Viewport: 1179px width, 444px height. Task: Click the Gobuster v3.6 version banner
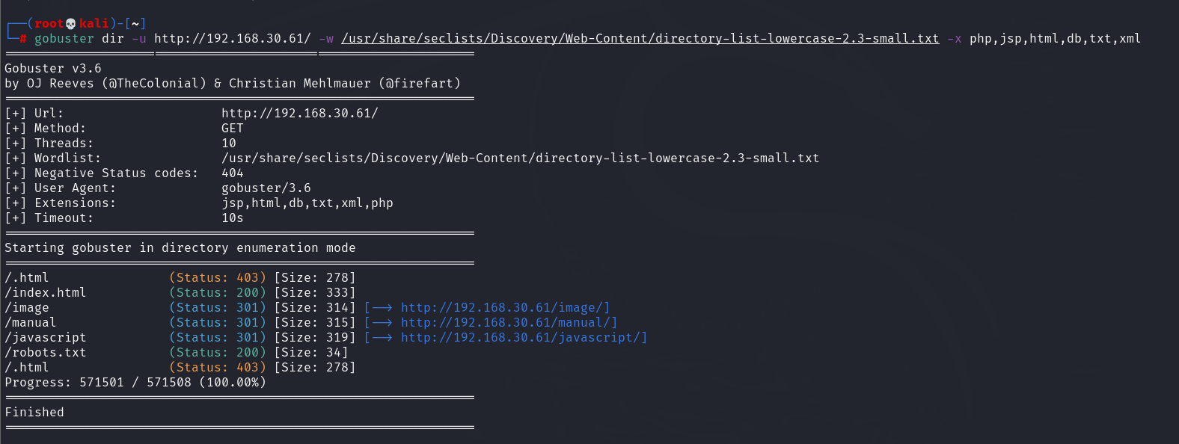(x=53, y=68)
